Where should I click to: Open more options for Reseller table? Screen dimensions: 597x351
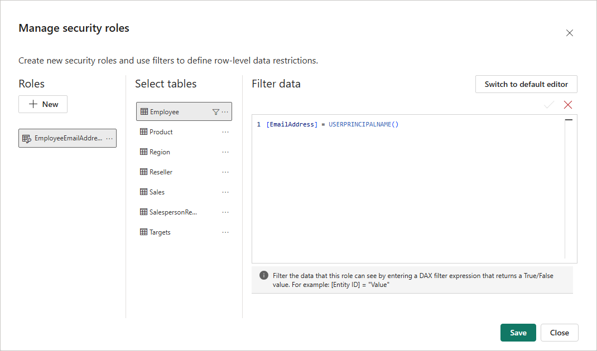point(225,172)
